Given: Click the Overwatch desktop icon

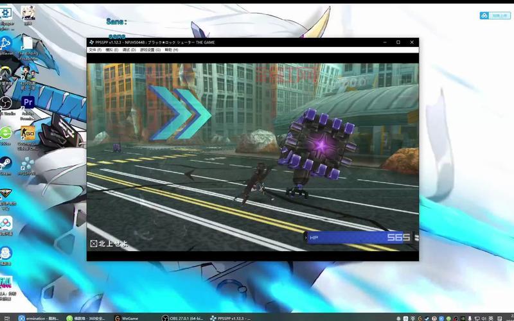Looking at the screenshot, I should pyautogui.click(x=6, y=75).
